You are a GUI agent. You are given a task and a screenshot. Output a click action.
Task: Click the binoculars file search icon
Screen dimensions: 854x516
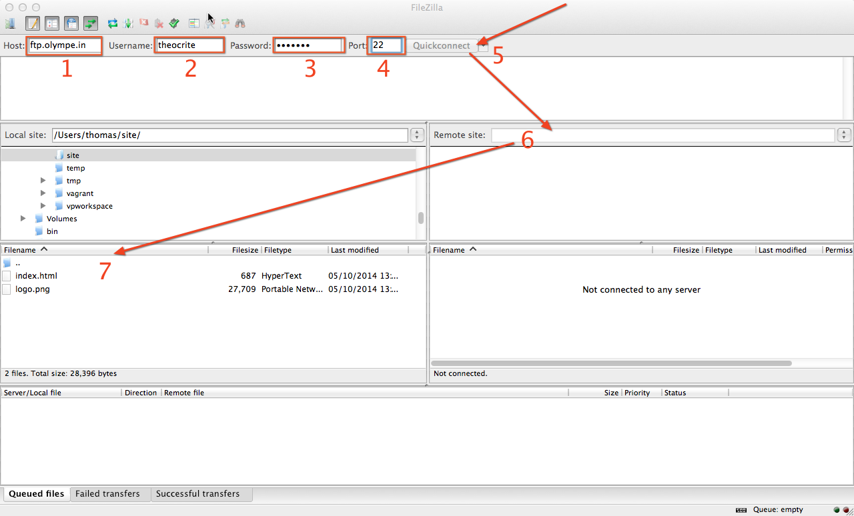pyautogui.click(x=240, y=23)
